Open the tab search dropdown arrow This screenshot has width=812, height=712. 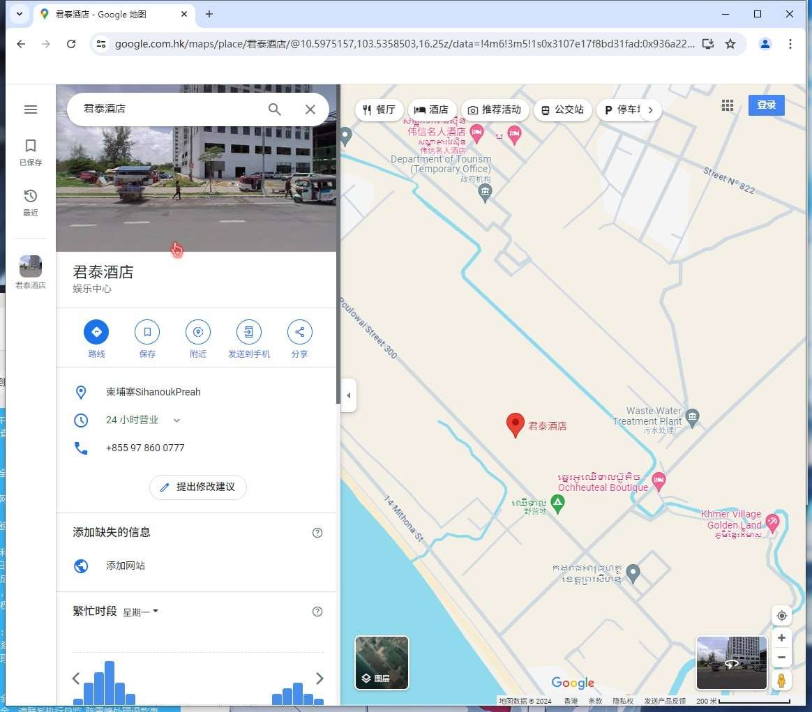click(x=19, y=14)
